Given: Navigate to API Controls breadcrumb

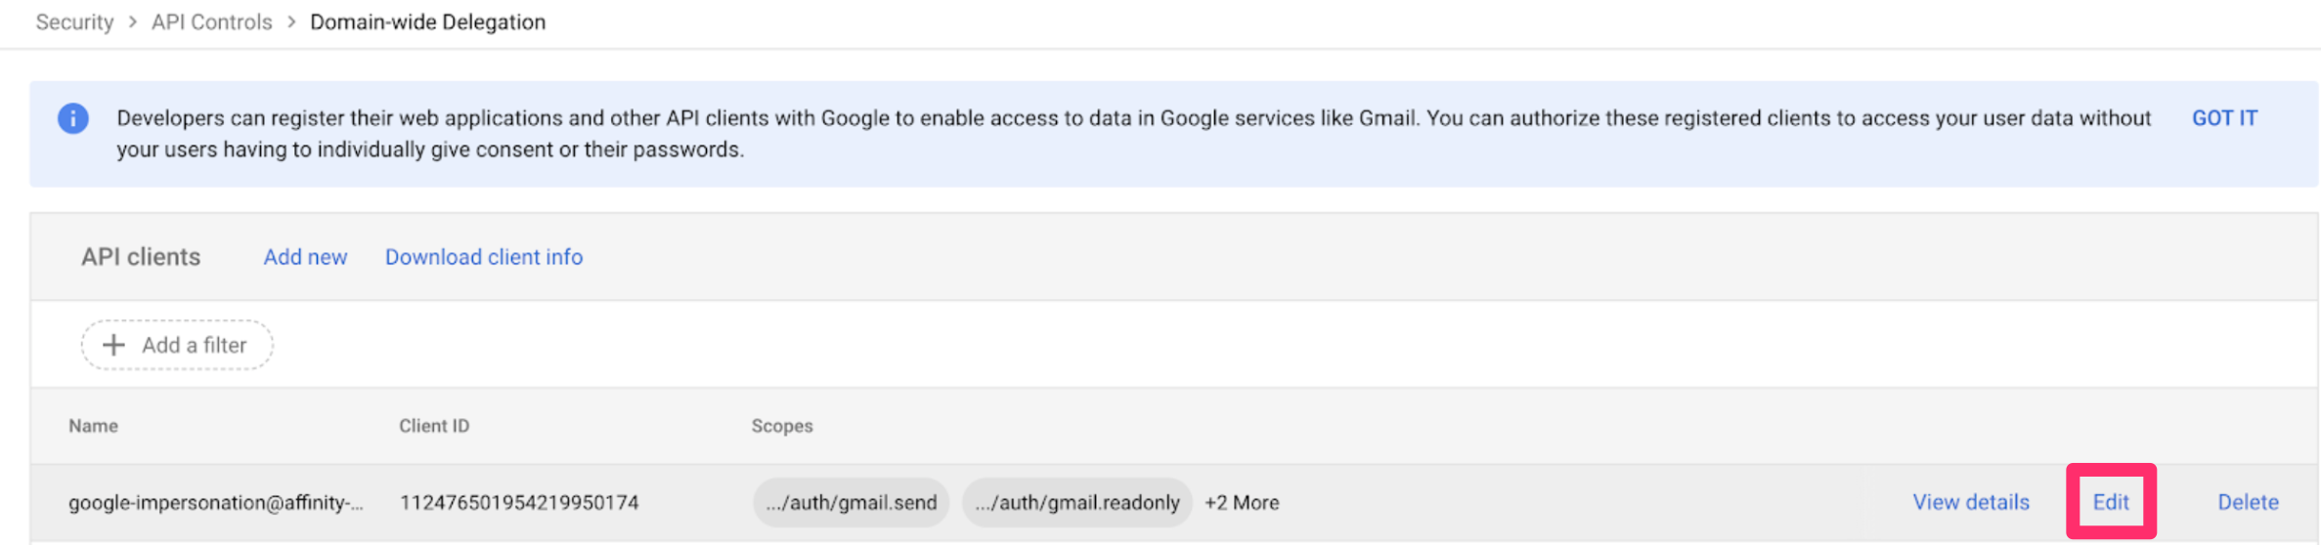Looking at the screenshot, I should 211,21.
